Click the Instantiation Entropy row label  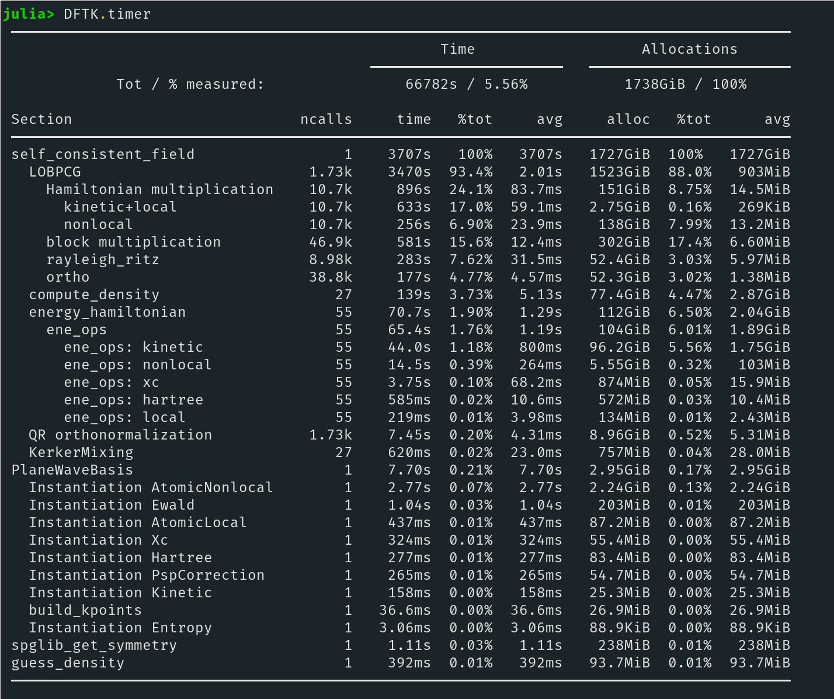click(x=120, y=628)
